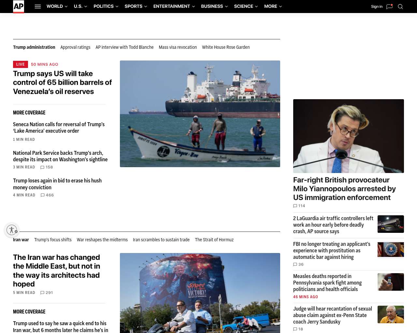Open comments on Jerry Sandusky story
This screenshot has height=333, width=417.
click(298, 329)
